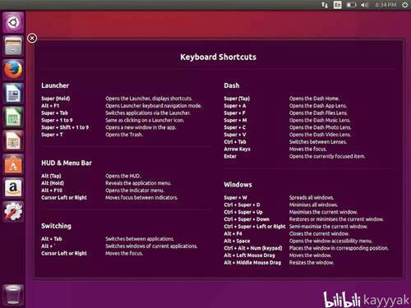
Task: Open the Amazon launcher icon
Action: click(x=13, y=188)
